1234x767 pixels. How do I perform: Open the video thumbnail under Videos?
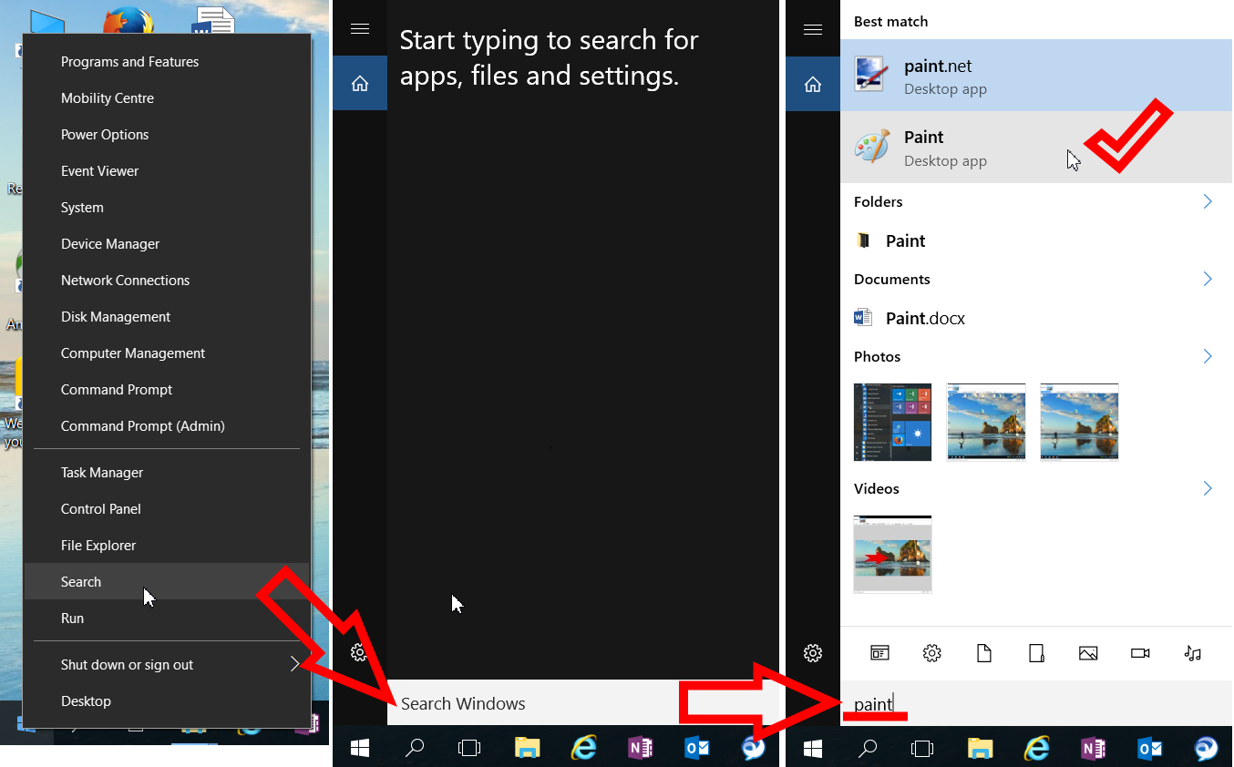click(x=892, y=554)
